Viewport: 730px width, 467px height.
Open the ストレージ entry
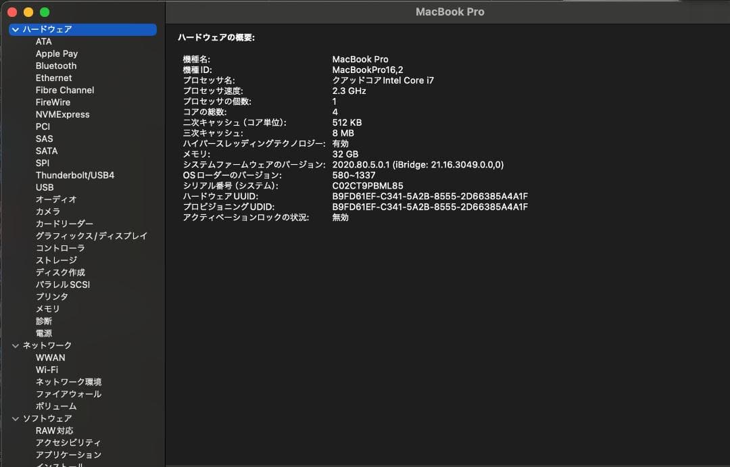56,260
